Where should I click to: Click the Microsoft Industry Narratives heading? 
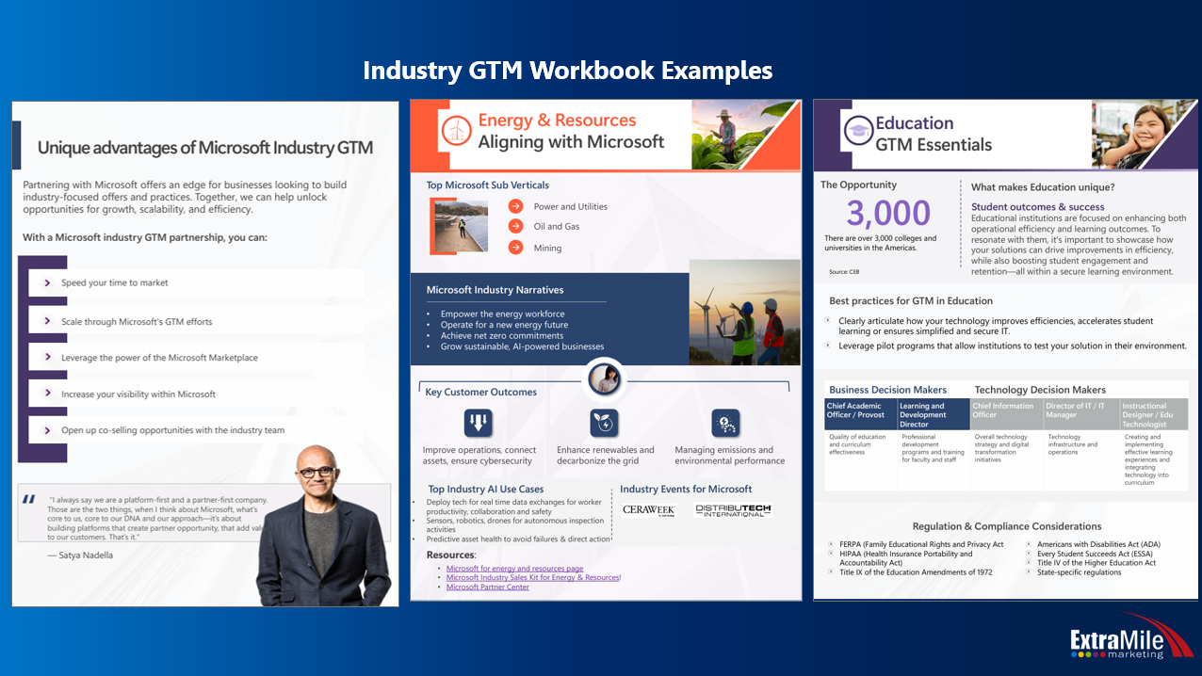pos(495,290)
